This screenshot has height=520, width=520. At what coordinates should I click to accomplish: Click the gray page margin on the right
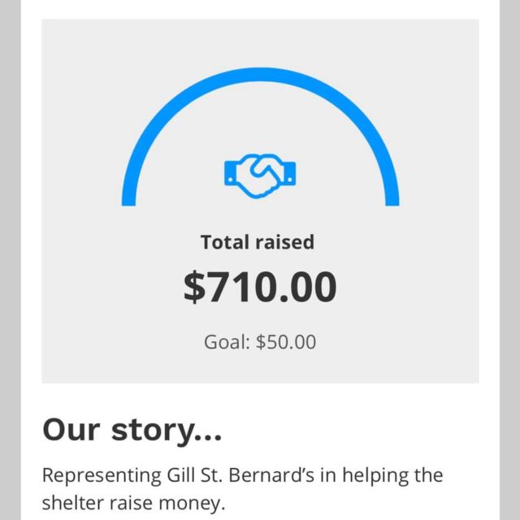click(509, 260)
